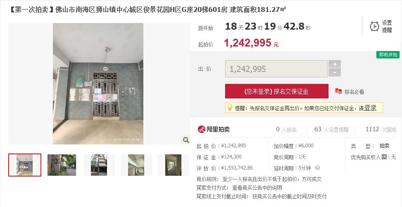This screenshot has width=402, height=207.
Task: Open the 报名必看 link
Action: [354, 92]
